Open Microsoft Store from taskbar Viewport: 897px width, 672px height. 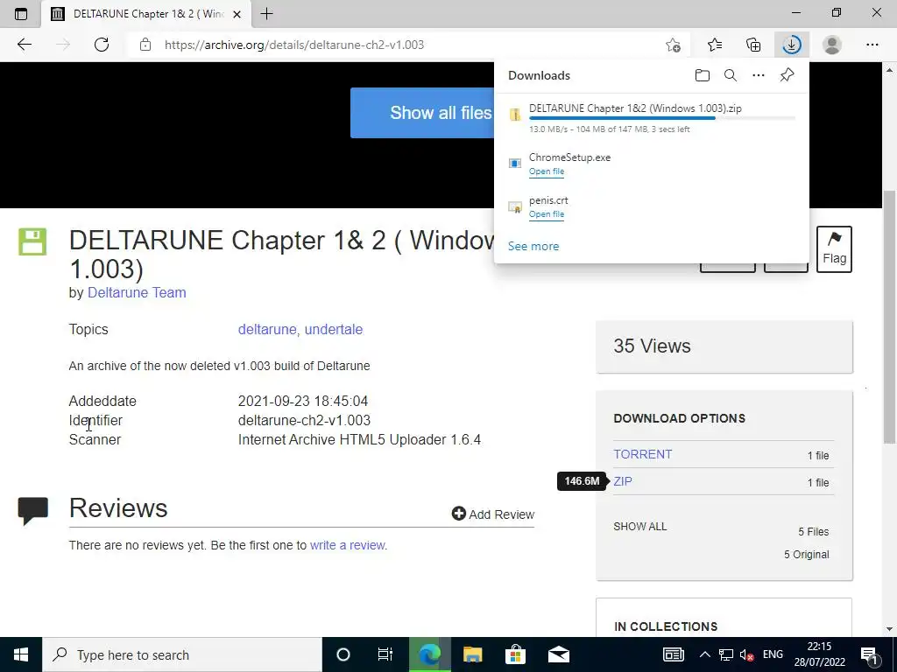[515, 654]
